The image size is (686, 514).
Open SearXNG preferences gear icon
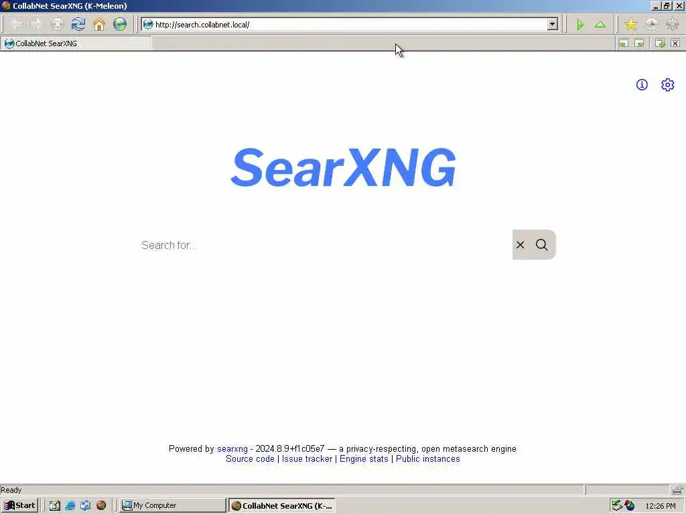point(668,85)
